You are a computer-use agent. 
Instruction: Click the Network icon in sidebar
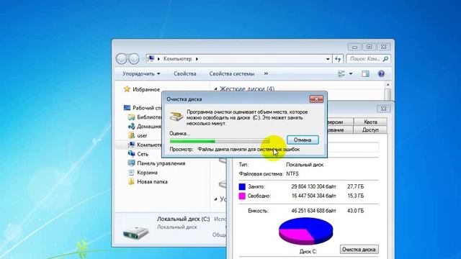tap(131, 153)
